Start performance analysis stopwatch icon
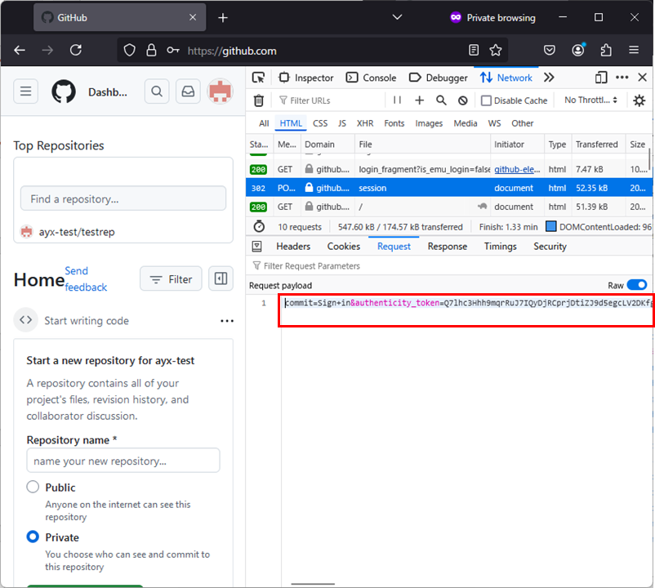 click(259, 226)
